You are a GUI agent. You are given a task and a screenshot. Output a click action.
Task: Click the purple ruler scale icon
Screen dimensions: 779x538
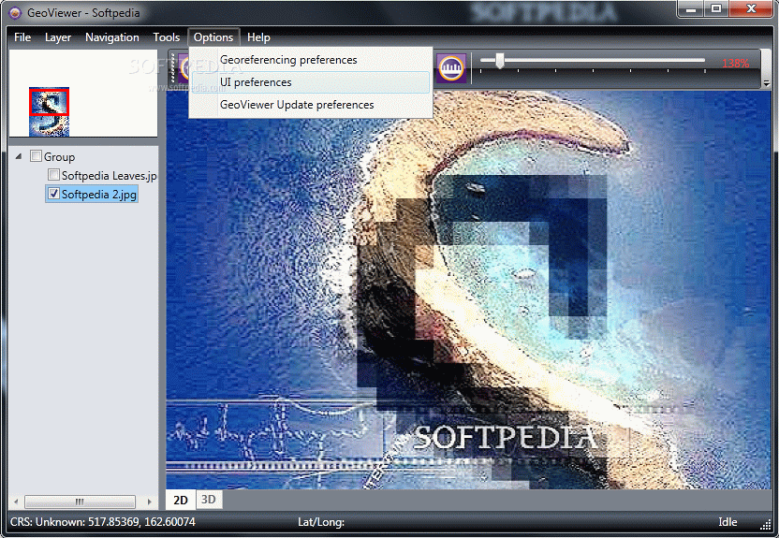(451, 68)
